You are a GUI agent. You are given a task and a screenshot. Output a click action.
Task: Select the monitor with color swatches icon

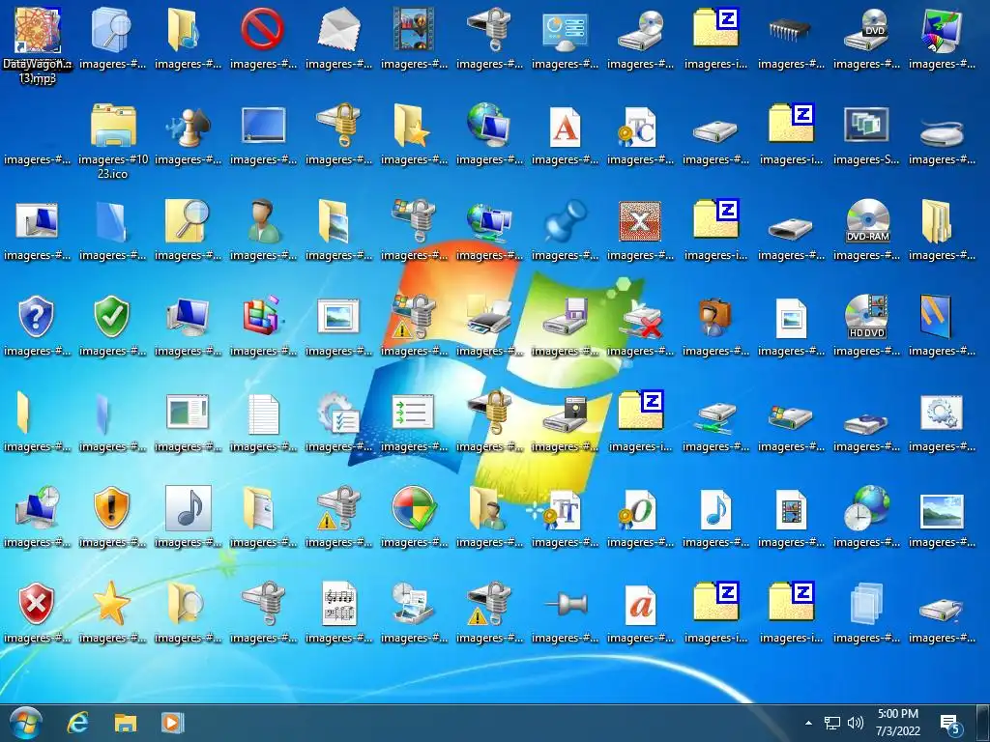tap(942, 30)
